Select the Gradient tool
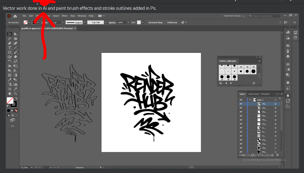The width and height of the screenshot is (304, 173). pos(15,75)
